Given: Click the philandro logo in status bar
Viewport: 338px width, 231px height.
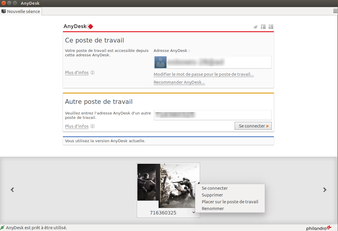Looking at the screenshot, I should (x=319, y=228).
